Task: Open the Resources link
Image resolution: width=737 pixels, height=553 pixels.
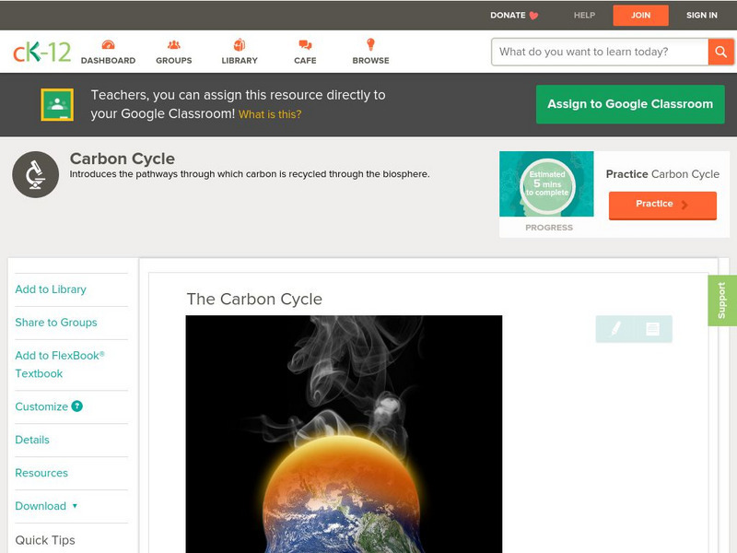Action: coord(41,473)
